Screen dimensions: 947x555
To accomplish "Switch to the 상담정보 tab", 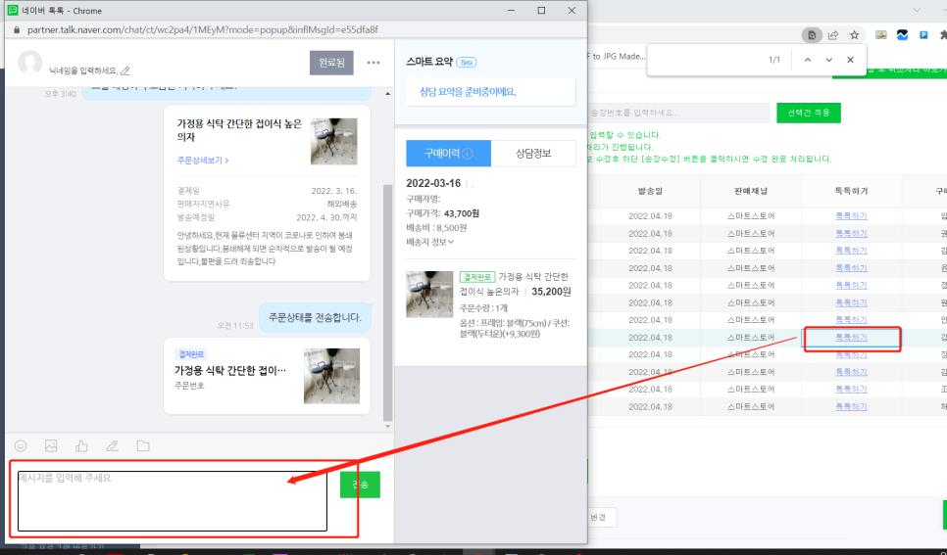I will pos(533,154).
